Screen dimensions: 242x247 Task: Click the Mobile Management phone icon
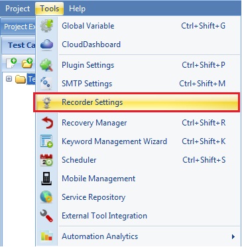point(46,179)
